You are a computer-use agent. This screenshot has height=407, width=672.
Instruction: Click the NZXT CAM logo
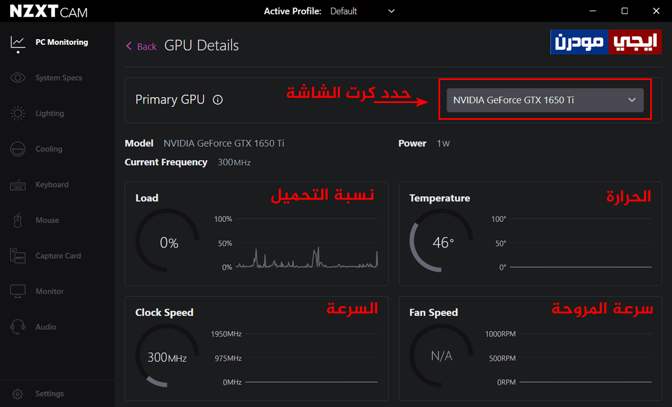49,11
